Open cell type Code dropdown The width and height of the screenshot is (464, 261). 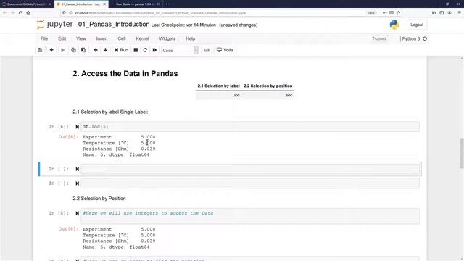pyautogui.click(x=180, y=50)
